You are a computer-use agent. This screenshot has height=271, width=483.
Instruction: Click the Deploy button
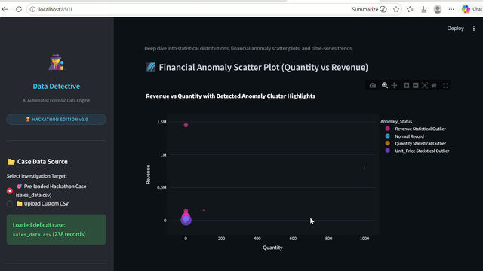click(455, 29)
